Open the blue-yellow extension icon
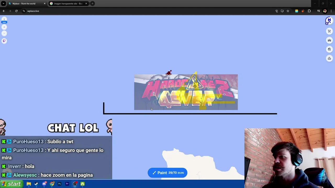This screenshot has height=188, width=335. (x=297, y=11)
